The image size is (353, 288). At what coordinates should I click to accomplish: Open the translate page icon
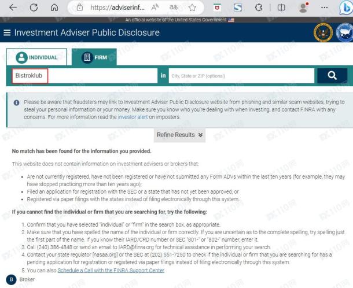pos(174,8)
